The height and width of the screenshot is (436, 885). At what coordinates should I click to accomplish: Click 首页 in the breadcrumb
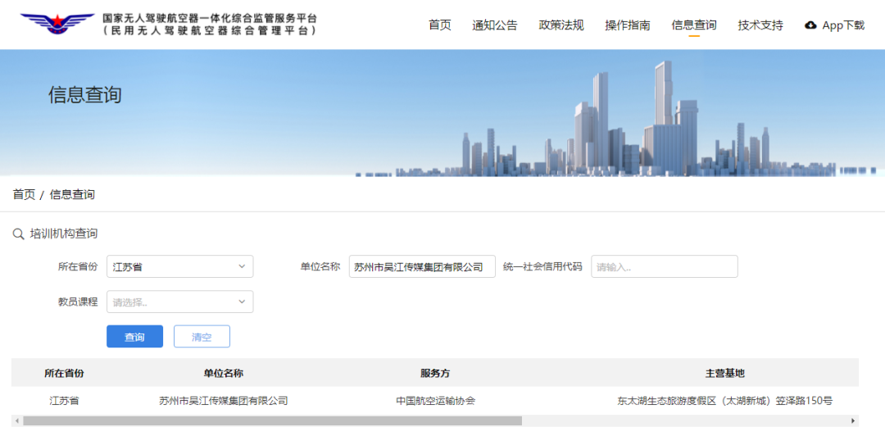24,195
